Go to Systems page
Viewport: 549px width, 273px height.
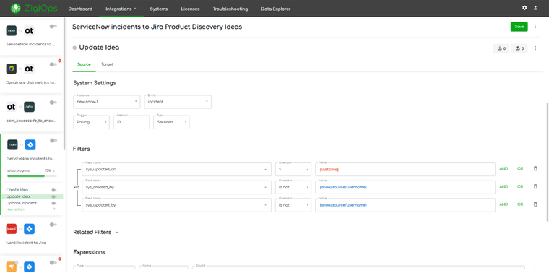pos(159,9)
